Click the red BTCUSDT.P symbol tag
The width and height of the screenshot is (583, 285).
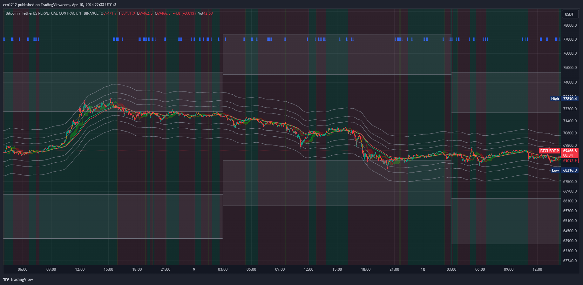549,151
